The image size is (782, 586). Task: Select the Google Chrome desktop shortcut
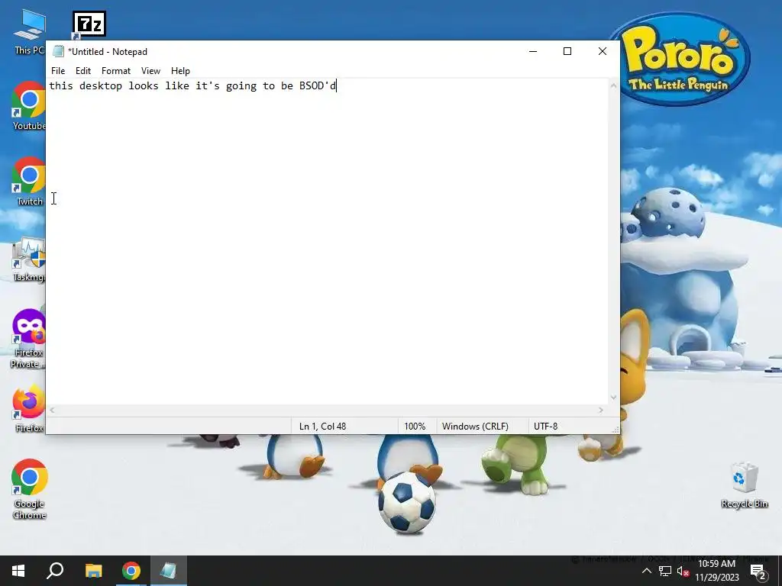[30, 489]
